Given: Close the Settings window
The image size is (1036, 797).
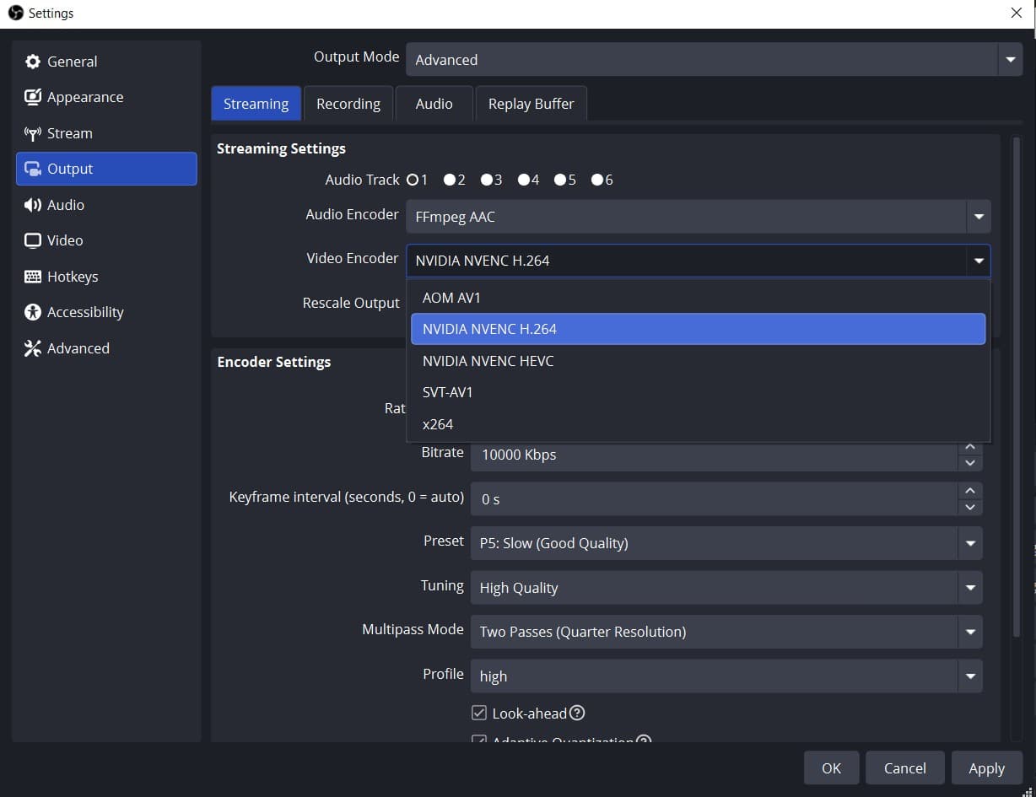Looking at the screenshot, I should pyautogui.click(x=1017, y=13).
